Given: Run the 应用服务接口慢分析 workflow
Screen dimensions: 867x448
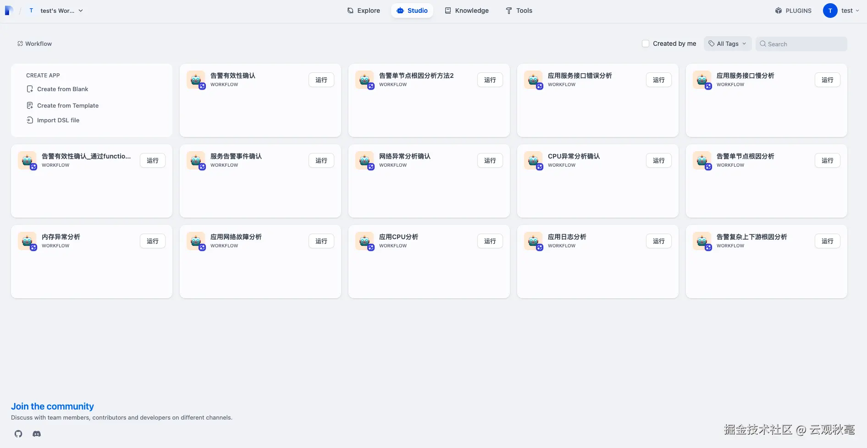Looking at the screenshot, I should (x=828, y=80).
